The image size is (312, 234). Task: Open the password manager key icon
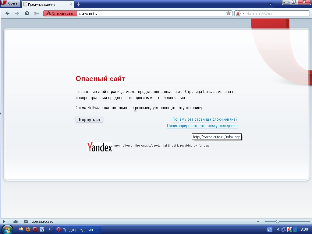click(x=37, y=13)
